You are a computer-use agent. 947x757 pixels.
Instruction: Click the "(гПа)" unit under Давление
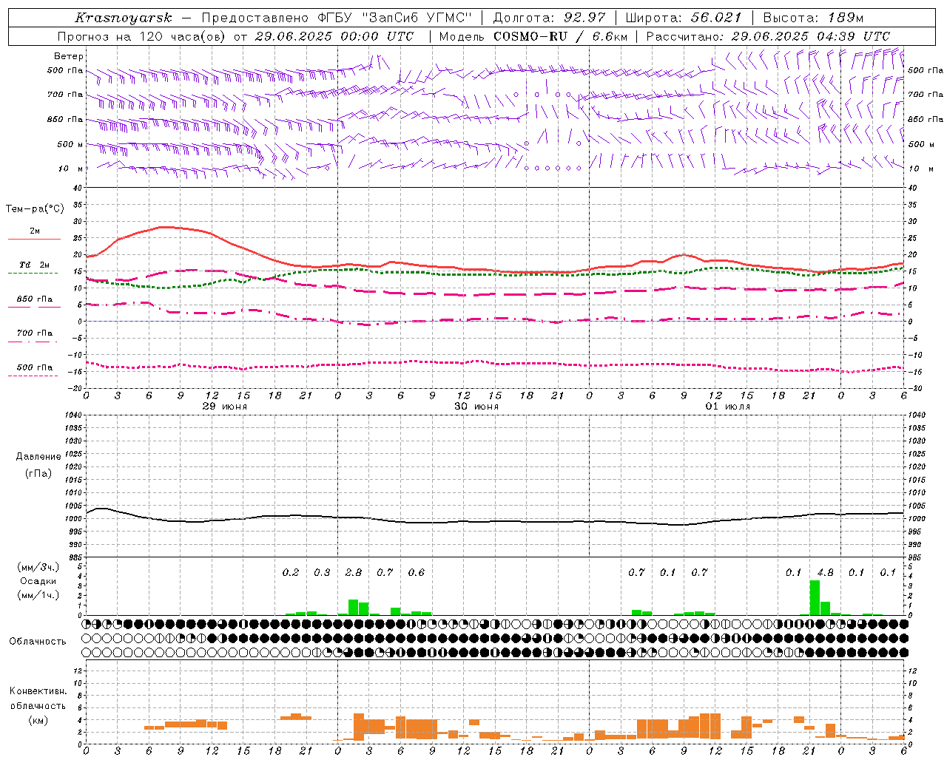(x=38, y=473)
